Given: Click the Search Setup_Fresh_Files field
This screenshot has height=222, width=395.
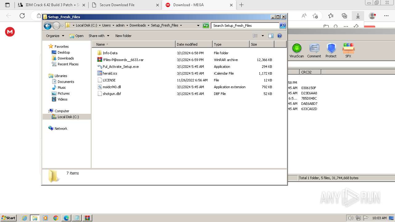Looking at the screenshot, I should (x=245, y=26).
